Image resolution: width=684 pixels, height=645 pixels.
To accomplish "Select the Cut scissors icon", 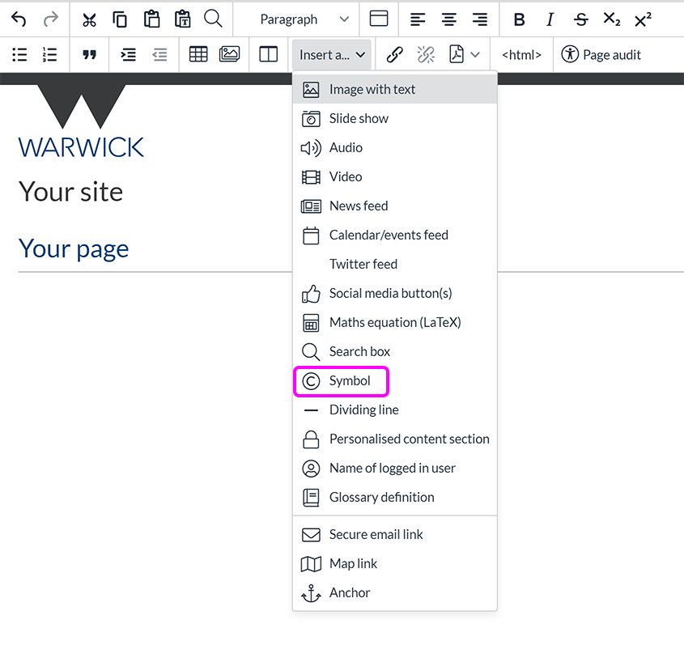I will (x=89, y=19).
